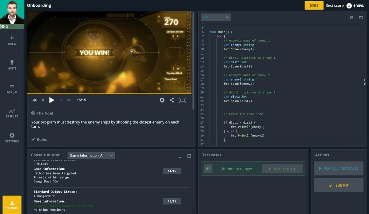This screenshot has width=369, height=214.
Task: Click 'func main() {' code line
Action: (221, 32)
